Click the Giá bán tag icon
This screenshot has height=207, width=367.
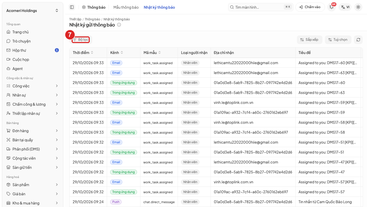[8, 194]
